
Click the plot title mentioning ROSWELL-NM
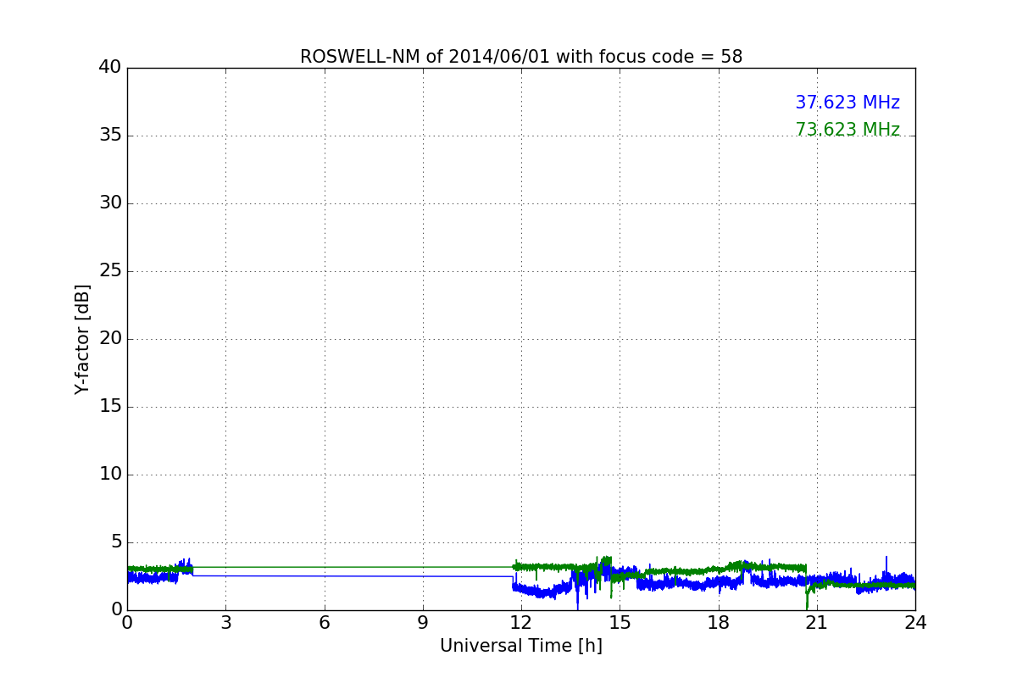[521, 57]
